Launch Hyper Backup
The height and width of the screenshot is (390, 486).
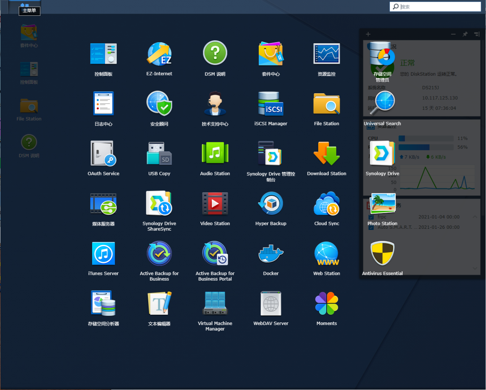pyautogui.click(x=271, y=204)
